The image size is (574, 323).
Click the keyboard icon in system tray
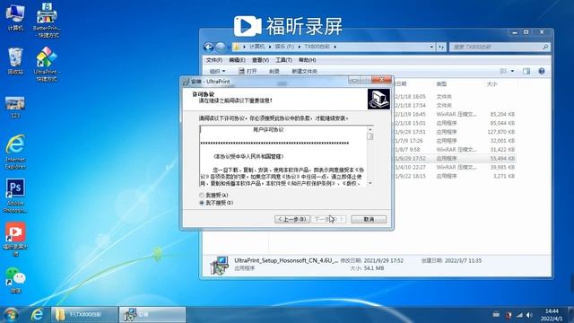496,314
